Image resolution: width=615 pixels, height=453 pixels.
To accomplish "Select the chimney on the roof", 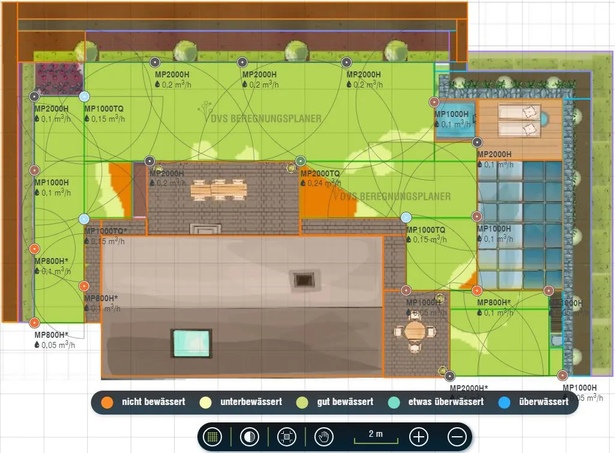I will point(304,280).
